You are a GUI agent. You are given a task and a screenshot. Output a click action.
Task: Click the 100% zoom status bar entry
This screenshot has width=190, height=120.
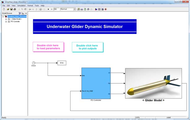[x=140, y=118]
